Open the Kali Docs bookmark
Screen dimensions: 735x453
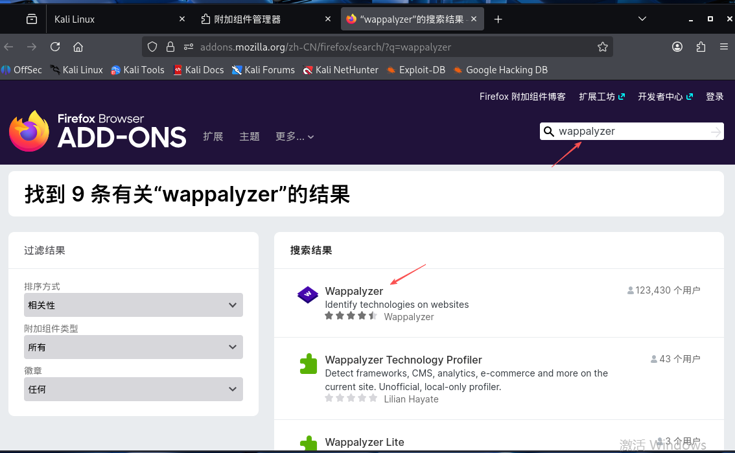(199, 70)
